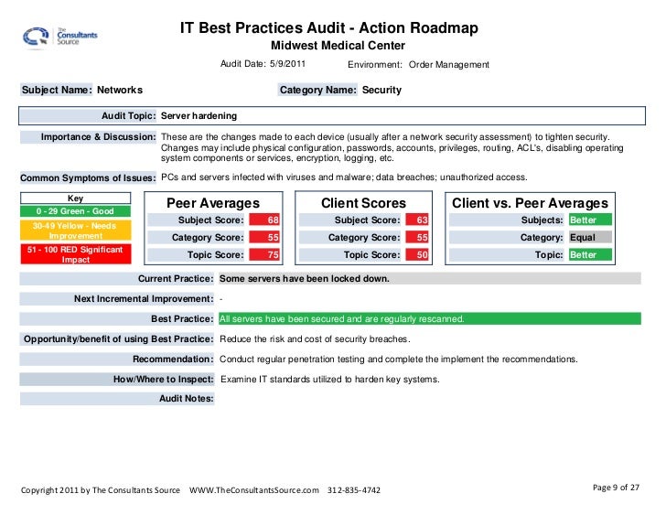Click The Consultants Source logo

point(59,37)
